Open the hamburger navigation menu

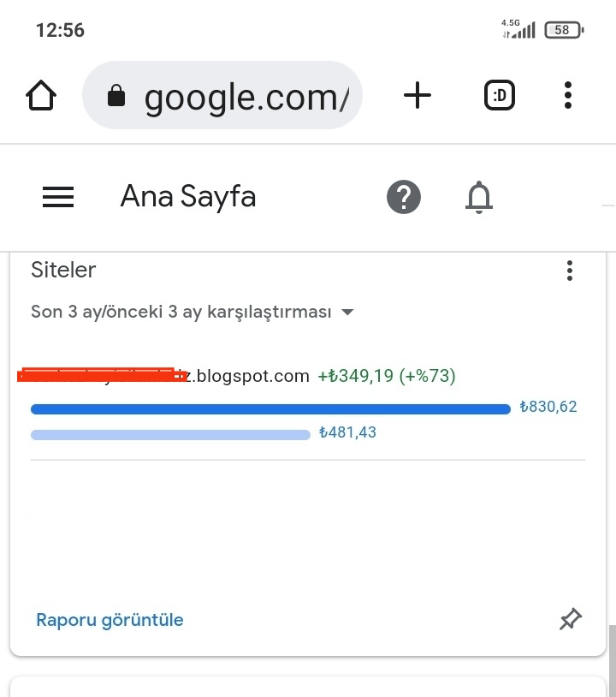coord(58,197)
